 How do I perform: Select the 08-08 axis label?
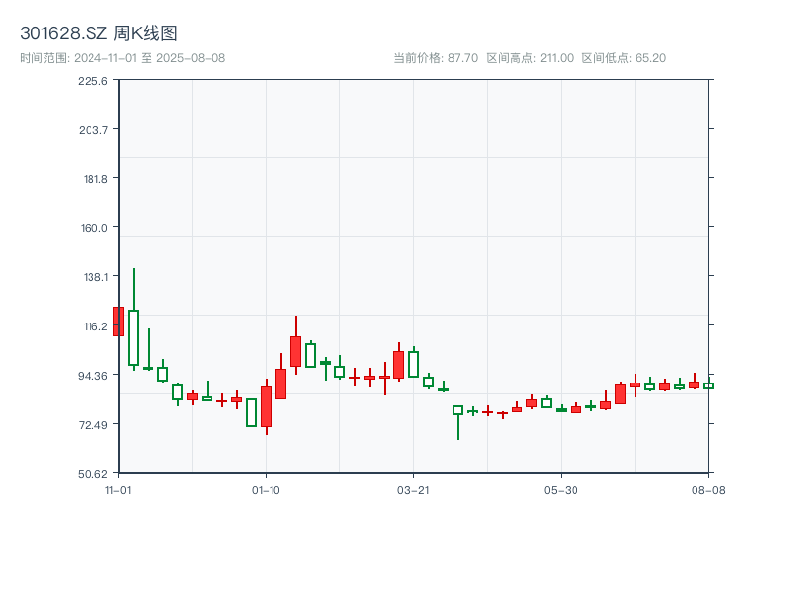(705, 489)
